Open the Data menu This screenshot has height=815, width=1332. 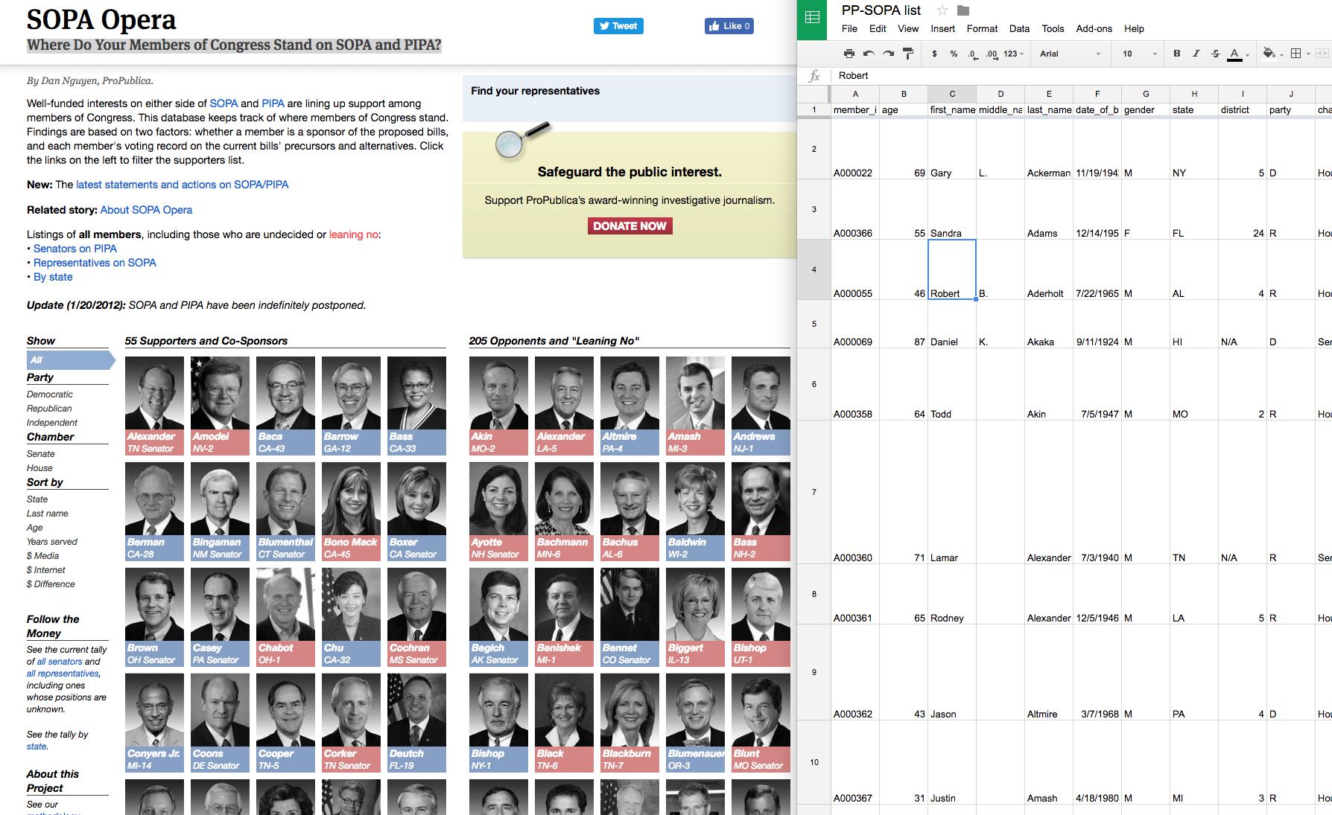tap(1019, 28)
